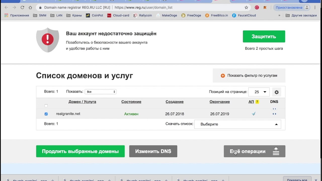322x181 pixels.
Task: Open the browser home page icon
Action: [x=30, y=8]
